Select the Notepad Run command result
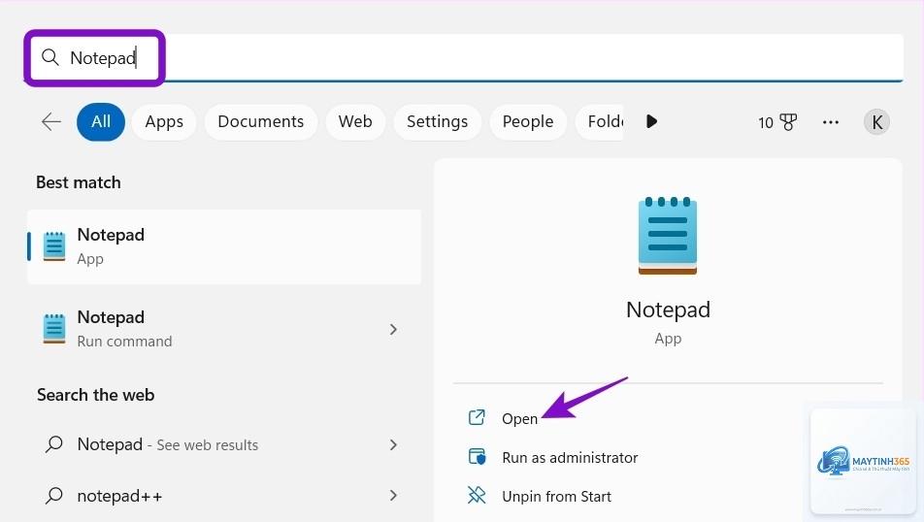This screenshot has width=924, height=522. (x=224, y=329)
